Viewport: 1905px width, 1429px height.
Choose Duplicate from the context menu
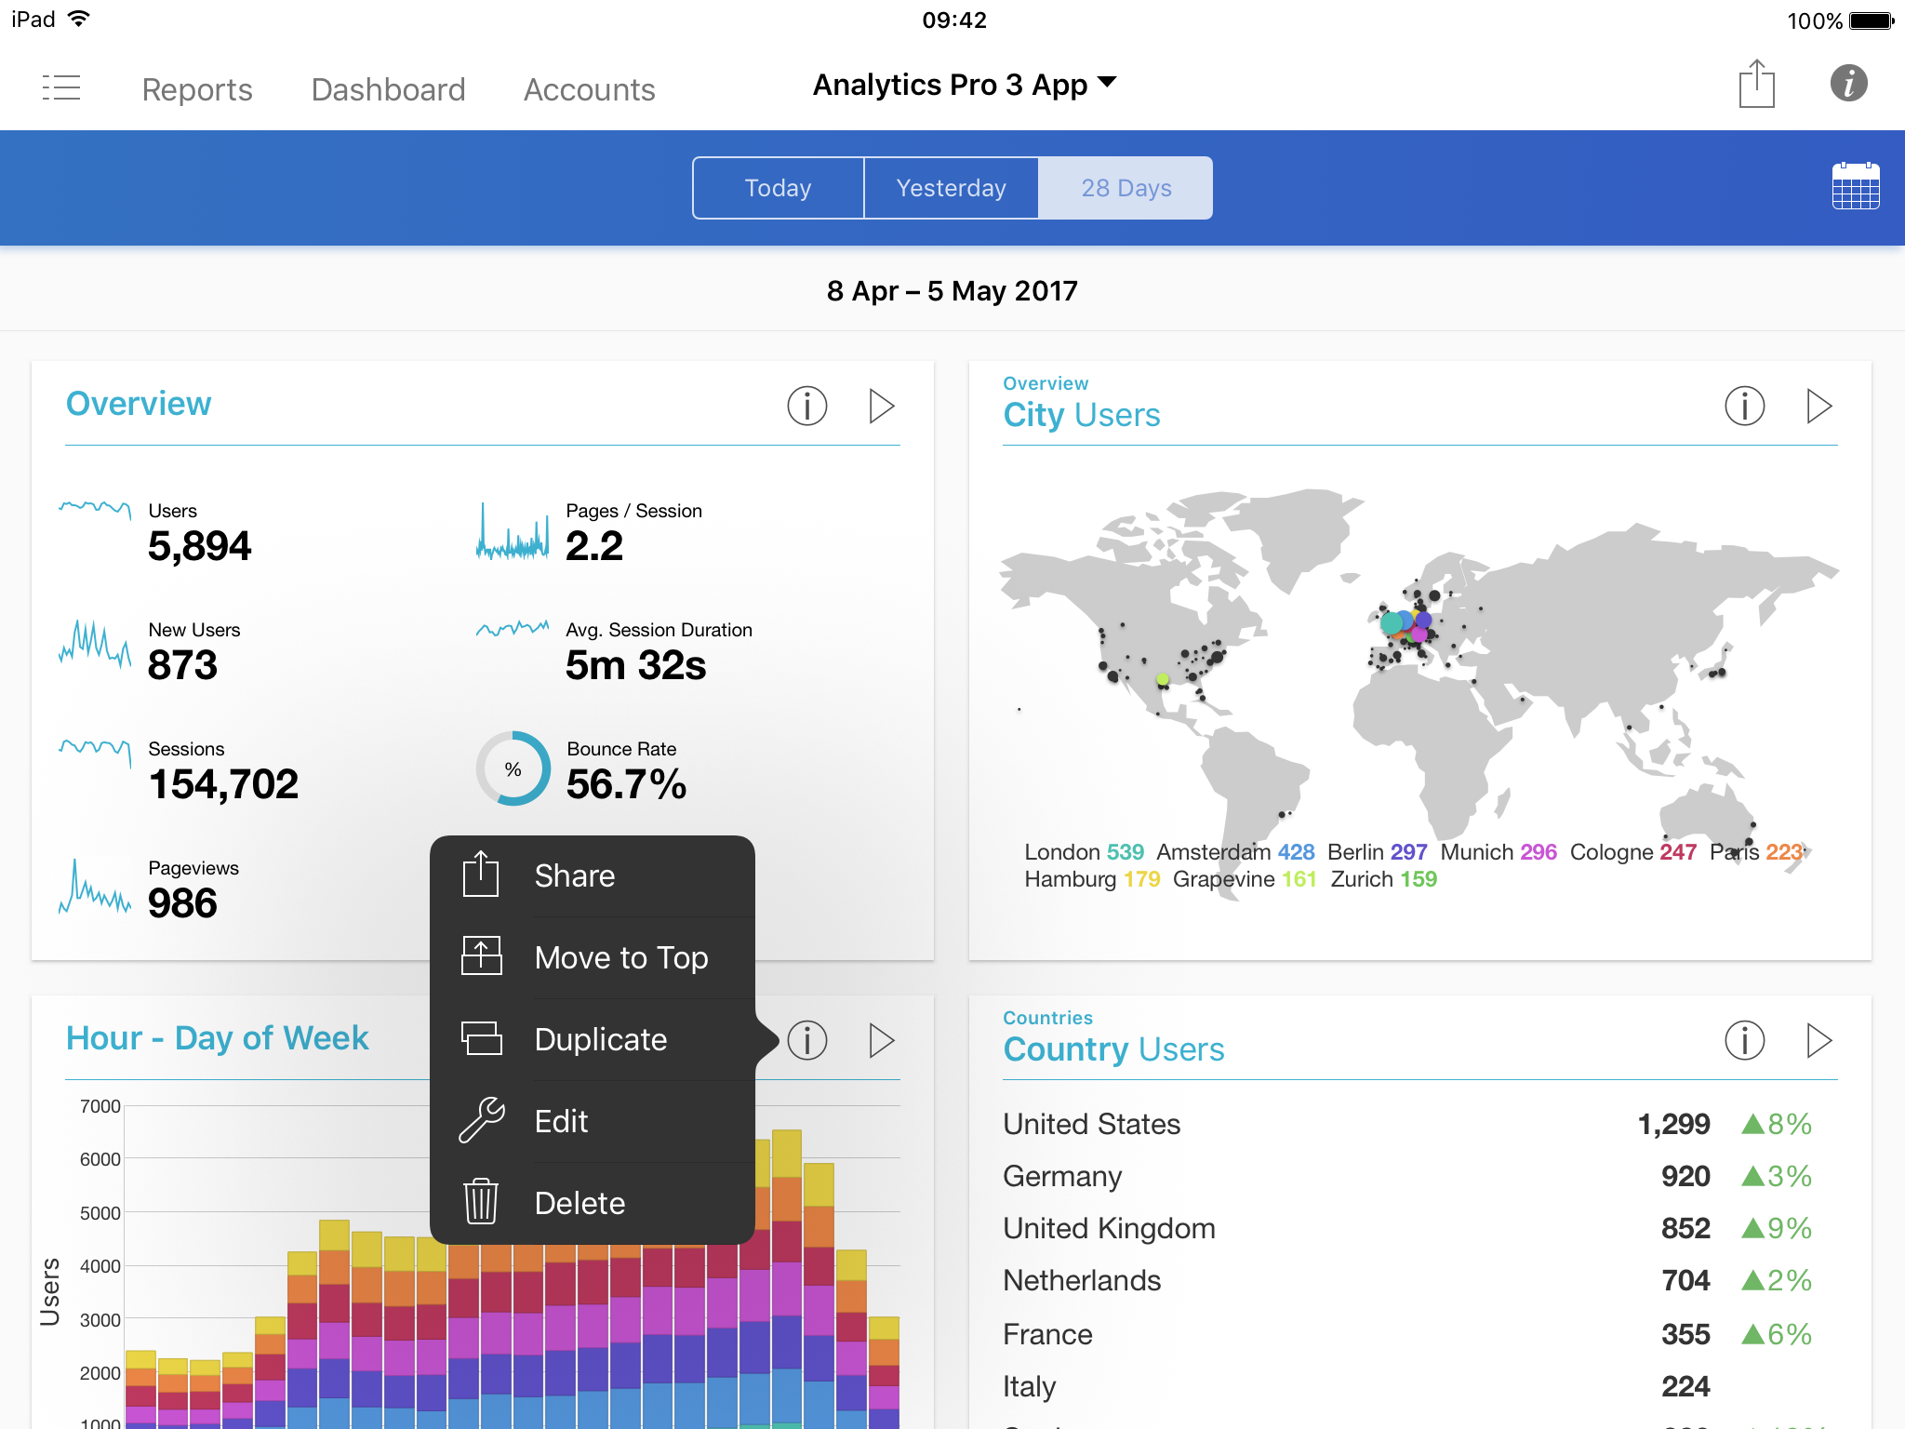coord(600,1039)
